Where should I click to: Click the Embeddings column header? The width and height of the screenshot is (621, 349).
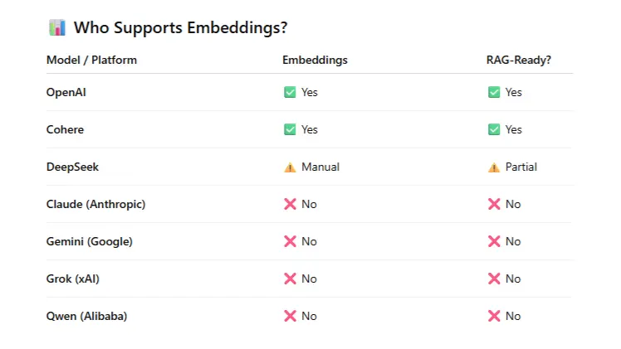pos(315,60)
